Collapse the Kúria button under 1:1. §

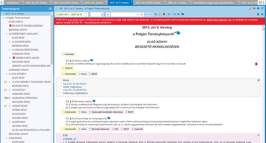(x=83, y=74)
